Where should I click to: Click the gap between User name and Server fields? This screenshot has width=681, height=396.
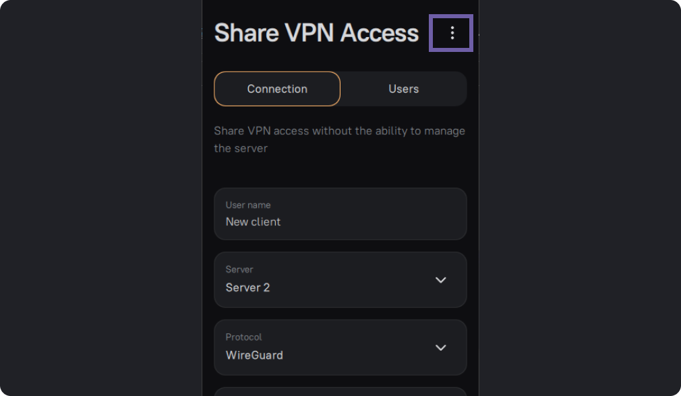click(x=340, y=246)
